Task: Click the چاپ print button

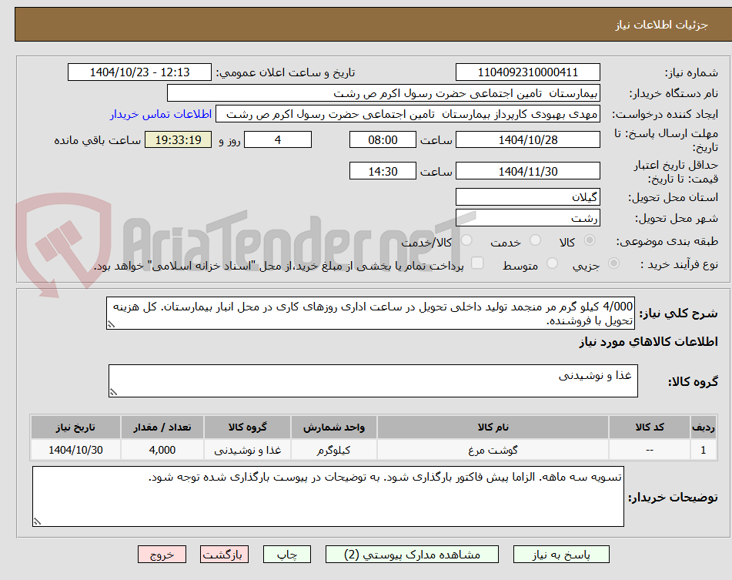Action: point(286,555)
